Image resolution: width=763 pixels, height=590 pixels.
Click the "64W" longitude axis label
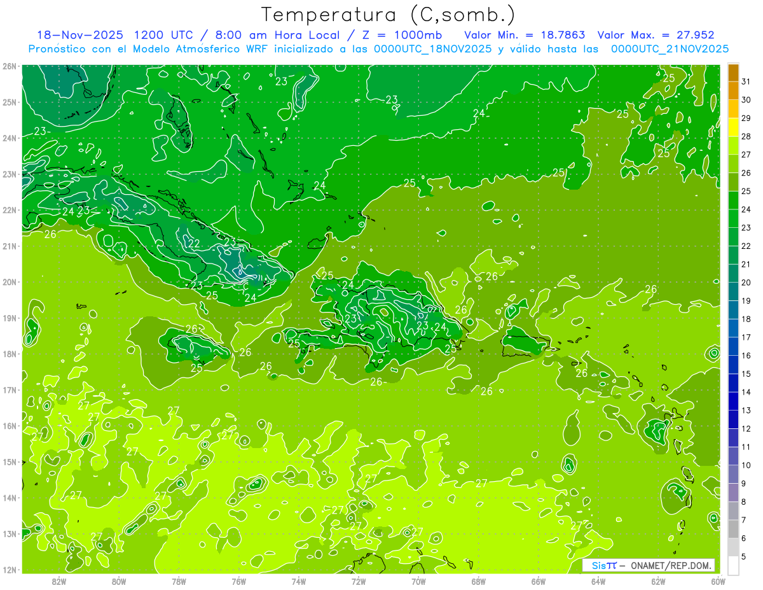(598, 581)
